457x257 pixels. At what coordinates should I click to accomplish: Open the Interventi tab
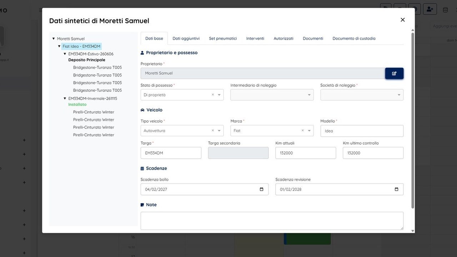[255, 39]
